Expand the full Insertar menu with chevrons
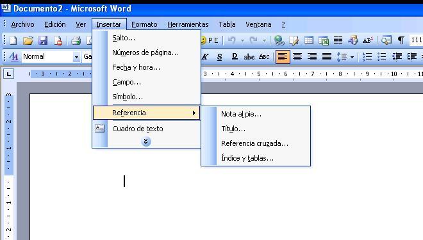The image size is (423, 240). [146, 141]
